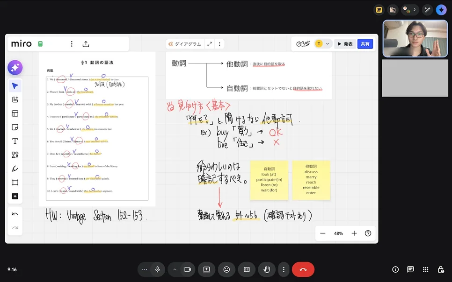
Task: Mute the microphone in Meet
Action: pos(157,269)
